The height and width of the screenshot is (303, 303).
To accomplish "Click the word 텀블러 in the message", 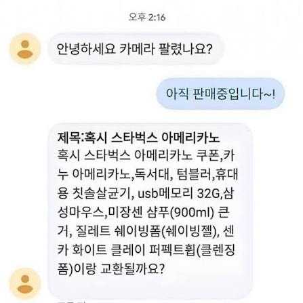I will 194,175.
